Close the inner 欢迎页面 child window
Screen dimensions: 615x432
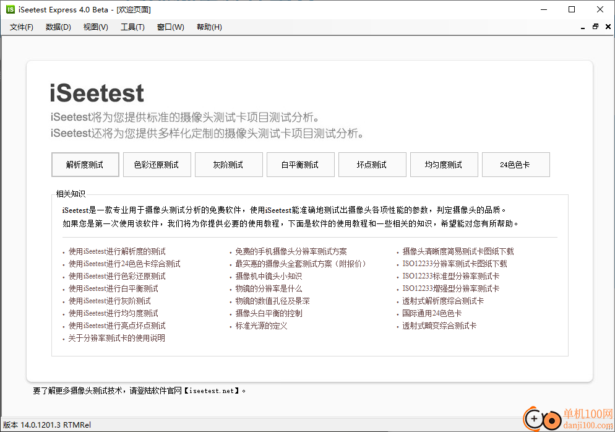pyautogui.click(x=608, y=27)
